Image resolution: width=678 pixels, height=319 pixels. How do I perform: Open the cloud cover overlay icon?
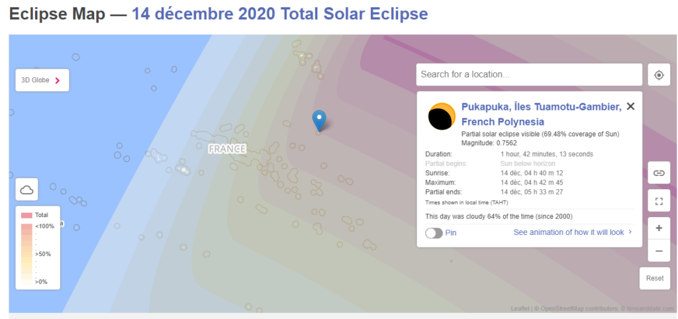coord(26,189)
